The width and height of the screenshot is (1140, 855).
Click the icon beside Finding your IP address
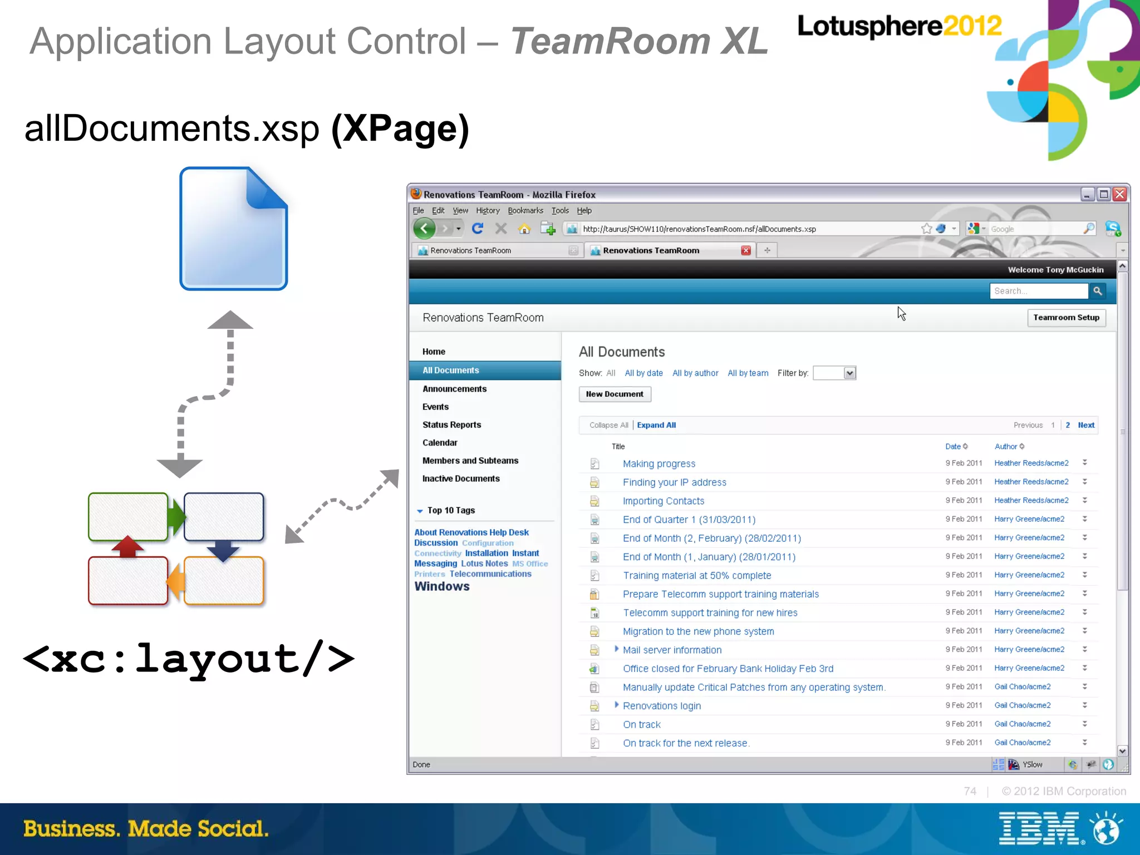point(594,482)
